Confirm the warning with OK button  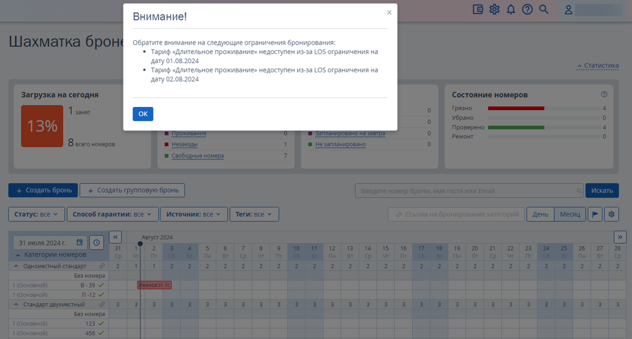143,114
